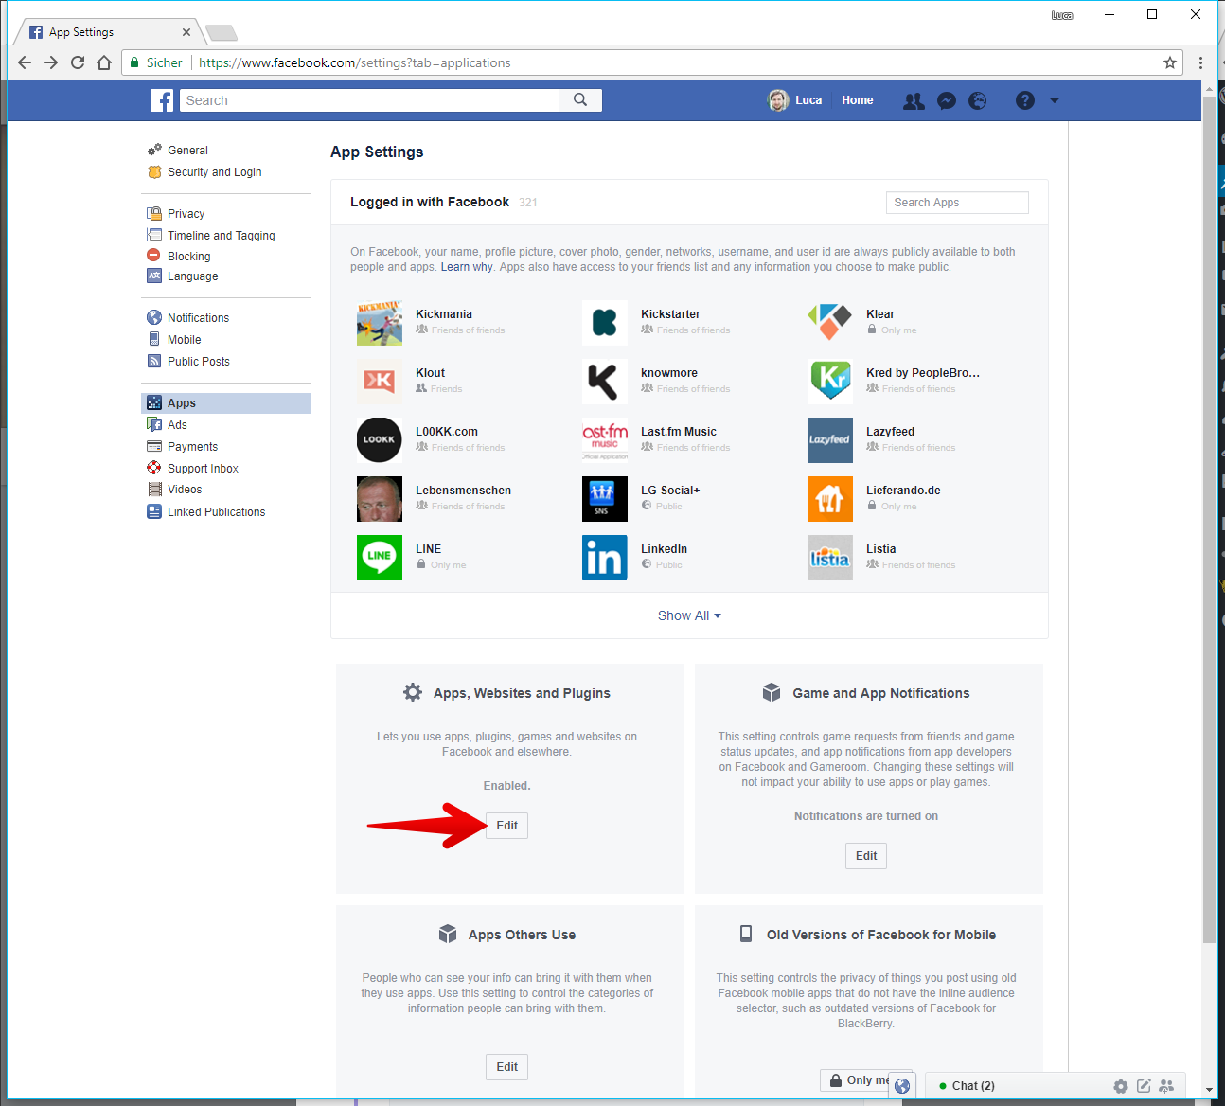Click into the Search Apps field

(x=957, y=203)
